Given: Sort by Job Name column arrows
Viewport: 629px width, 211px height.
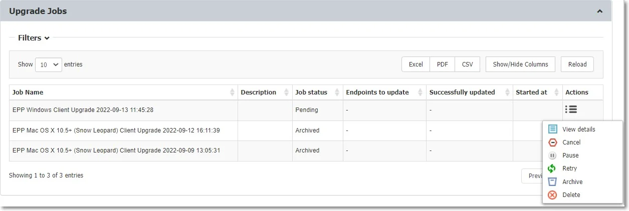Looking at the screenshot, I should click(x=232, y=92).
